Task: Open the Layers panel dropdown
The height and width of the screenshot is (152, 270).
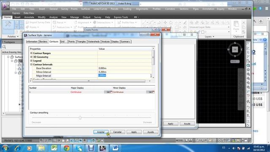Action: pos(209,37)
